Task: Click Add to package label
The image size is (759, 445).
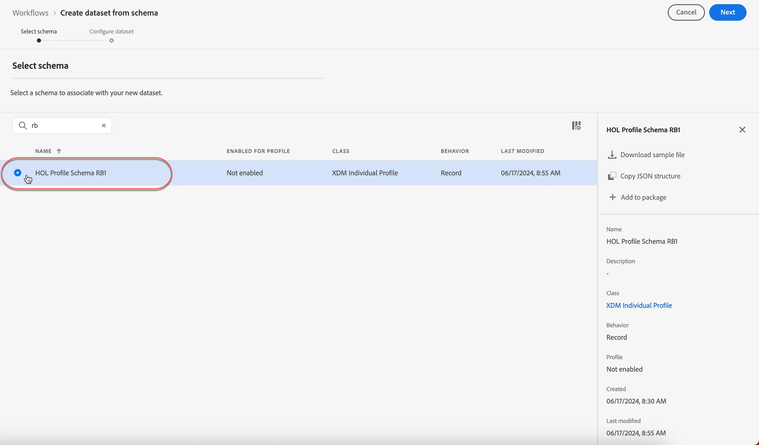Action: coord(643,197)
